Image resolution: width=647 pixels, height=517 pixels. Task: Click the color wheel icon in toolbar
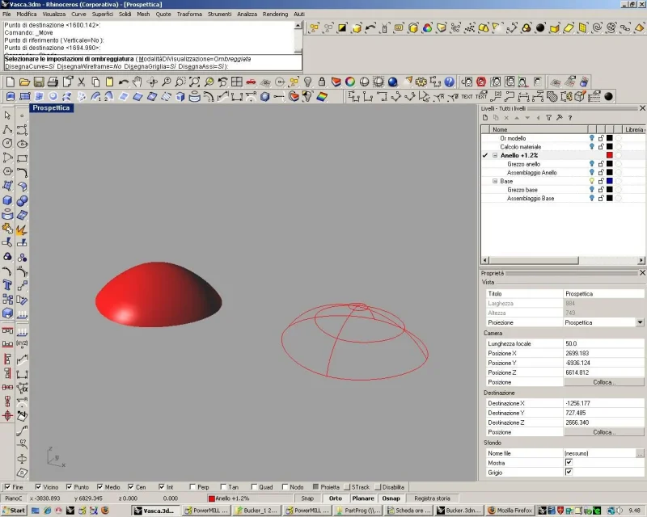(350, 82)
